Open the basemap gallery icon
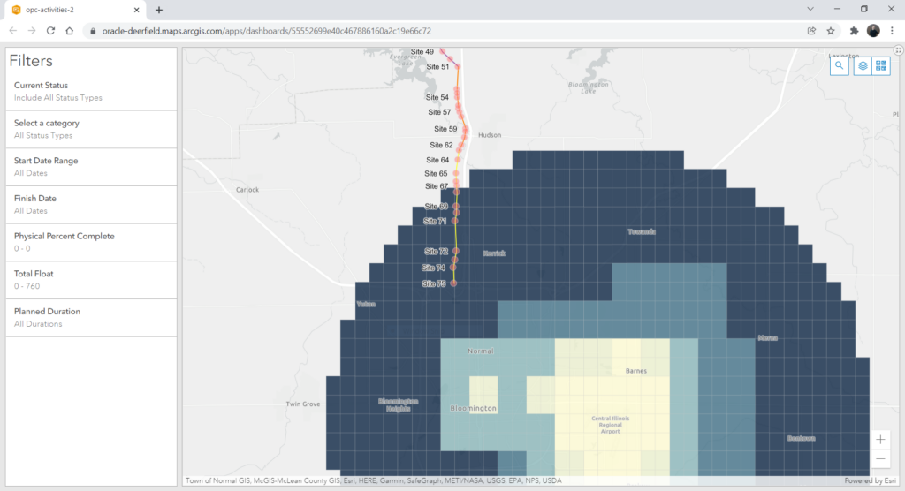905x491 pixels. (881, 65)
